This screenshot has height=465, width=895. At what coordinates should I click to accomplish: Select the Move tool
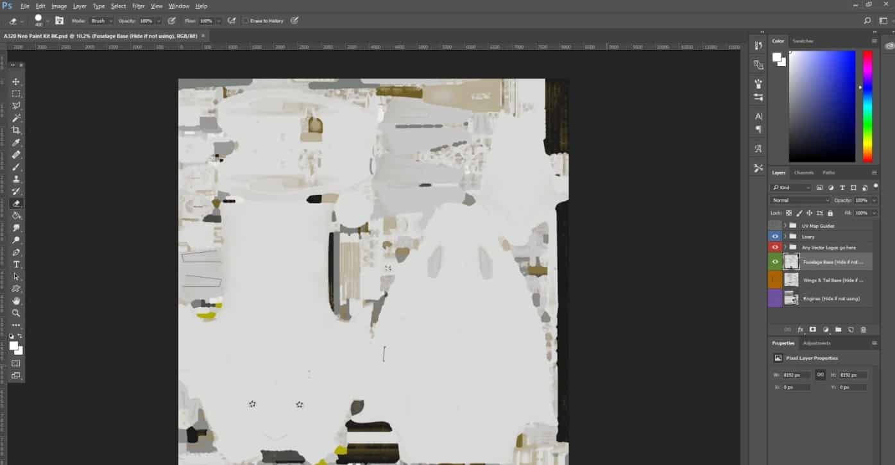pyautogui.click(x=16, y=81)
